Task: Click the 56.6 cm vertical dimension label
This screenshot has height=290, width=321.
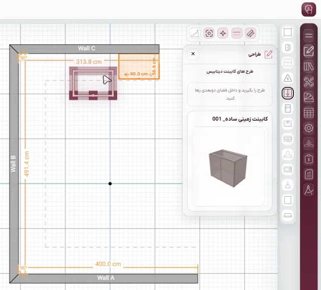Action: pos(154,66)
